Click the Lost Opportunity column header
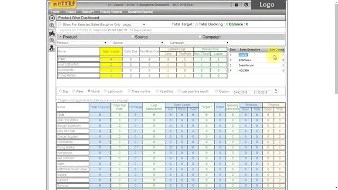The height and width of the screenshot is (190, 338). (154, 107)
